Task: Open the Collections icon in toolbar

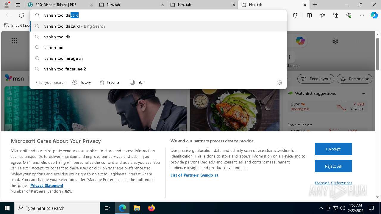Action: (x=336, y=15)
